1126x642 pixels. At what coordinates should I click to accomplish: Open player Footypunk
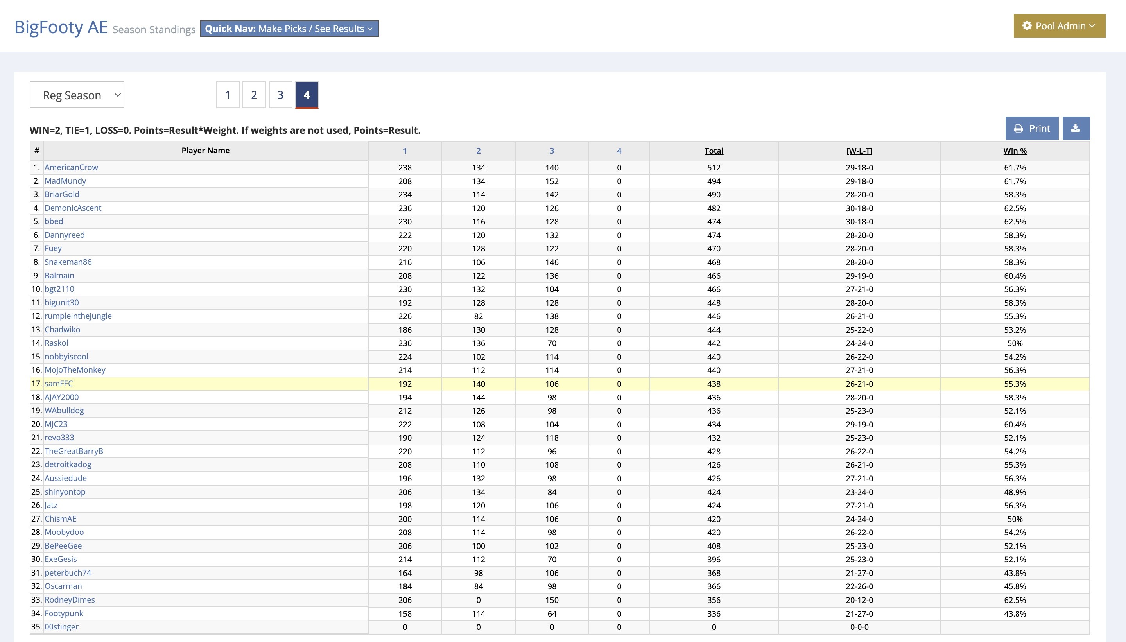click(63, 613)
